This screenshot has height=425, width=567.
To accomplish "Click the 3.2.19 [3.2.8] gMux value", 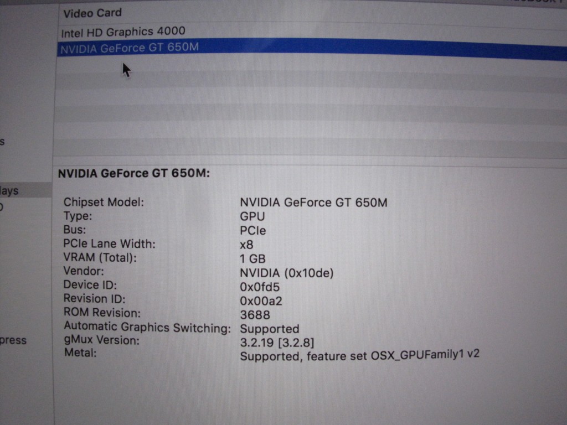I will pos(277,342).
